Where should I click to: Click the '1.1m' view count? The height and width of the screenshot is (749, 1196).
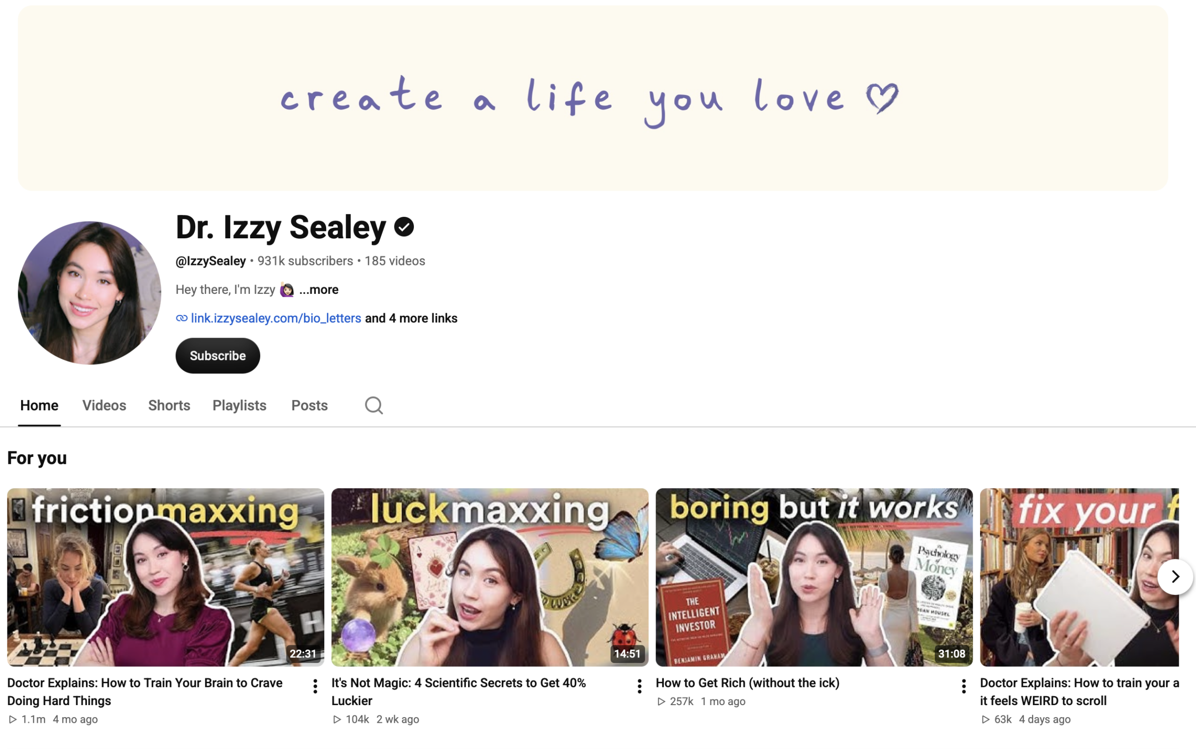pyautogui.click(x=33, y=719)
